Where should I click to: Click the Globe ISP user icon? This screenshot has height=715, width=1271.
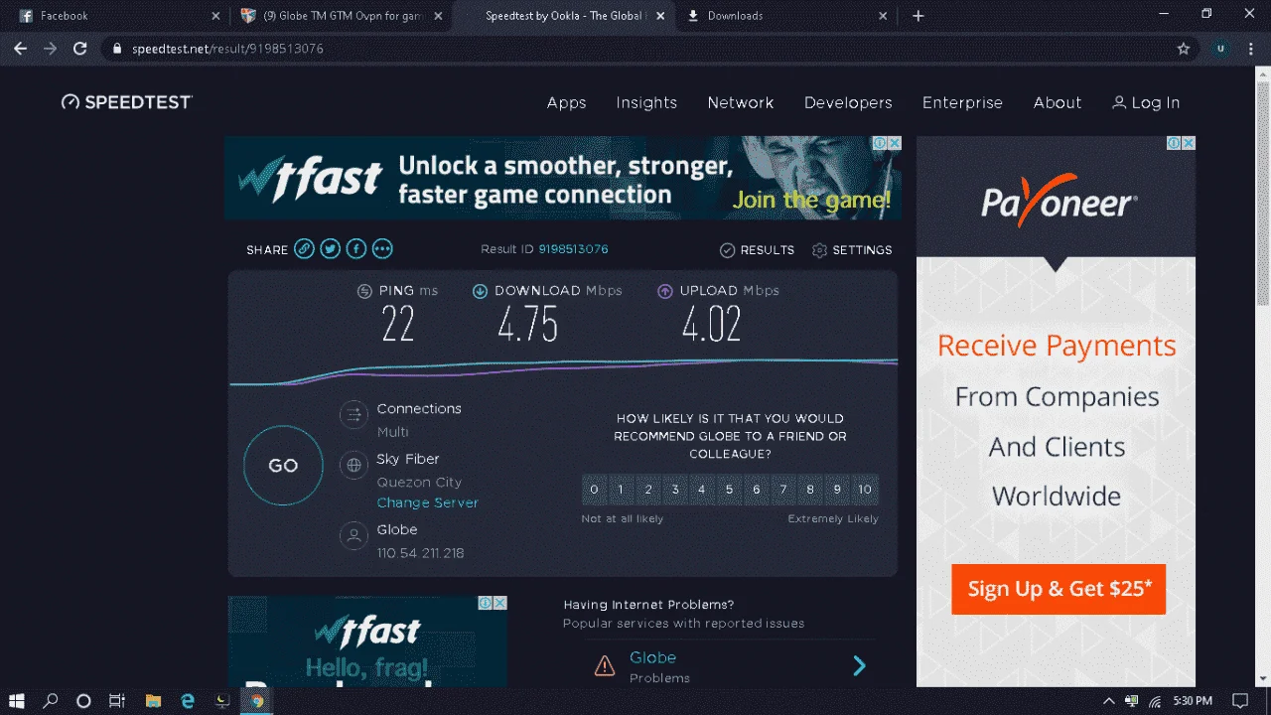pyautogui.click(x=353, y=536)
